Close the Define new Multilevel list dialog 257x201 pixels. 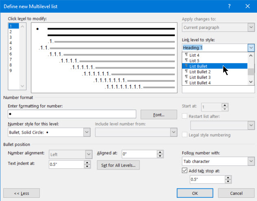pyautogui.click(x=248, y=6)
